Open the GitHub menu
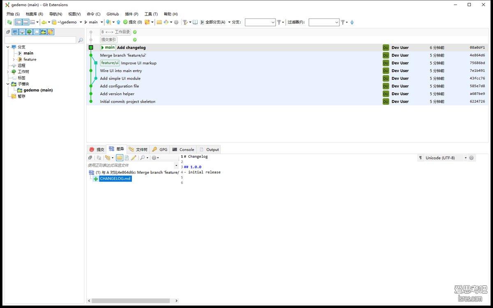Image resolution: width=493 pixels, height=308 pixels. 113,14
